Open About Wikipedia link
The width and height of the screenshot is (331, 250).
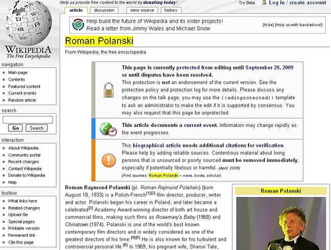click(x=23, y=148)
